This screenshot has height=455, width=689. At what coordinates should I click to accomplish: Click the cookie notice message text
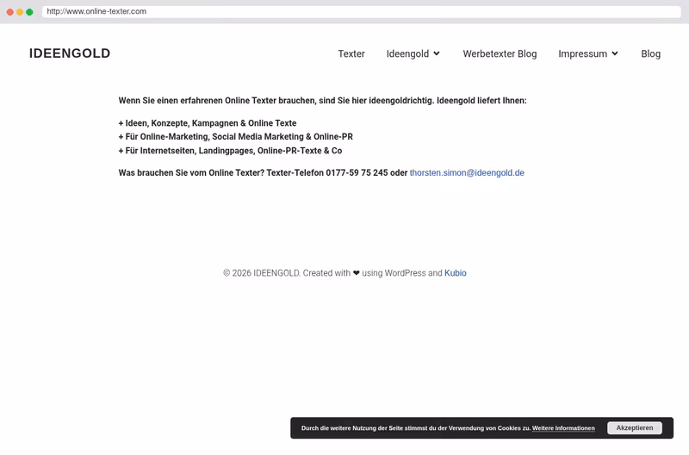(416, 428)
